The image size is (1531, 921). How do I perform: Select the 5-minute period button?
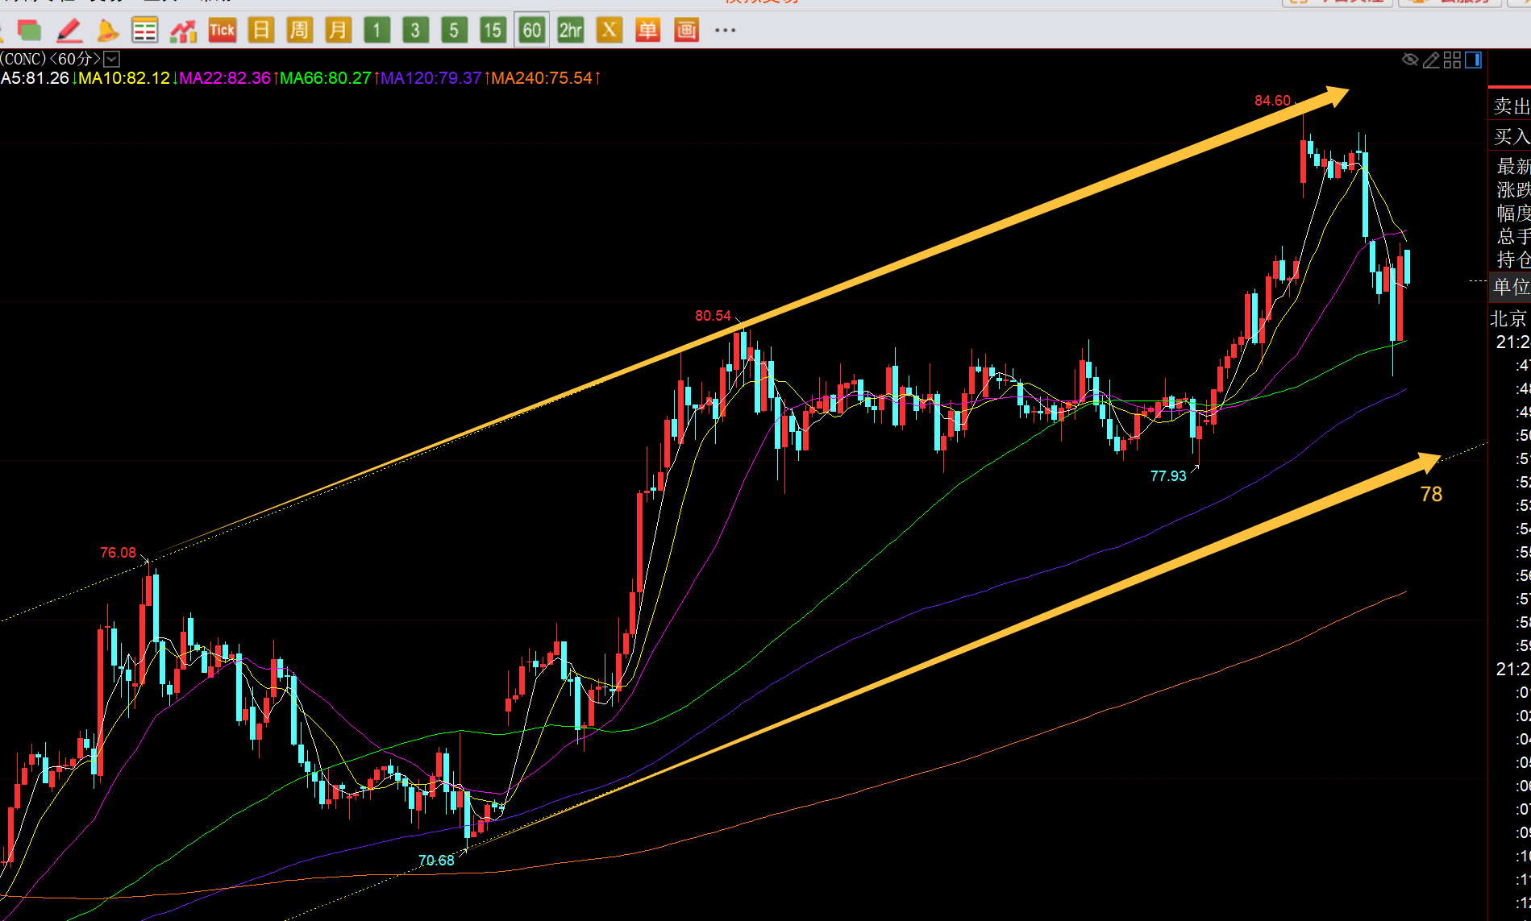[x=454, y=31]
